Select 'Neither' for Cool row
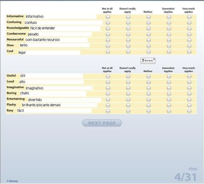This screenshot has width=204, height=184. [148, 52]
